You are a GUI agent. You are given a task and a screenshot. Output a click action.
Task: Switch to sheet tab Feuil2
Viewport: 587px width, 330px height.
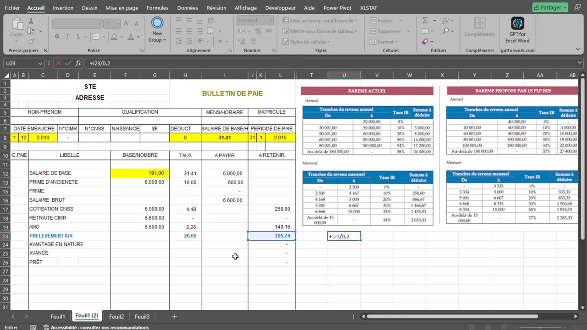116,316
